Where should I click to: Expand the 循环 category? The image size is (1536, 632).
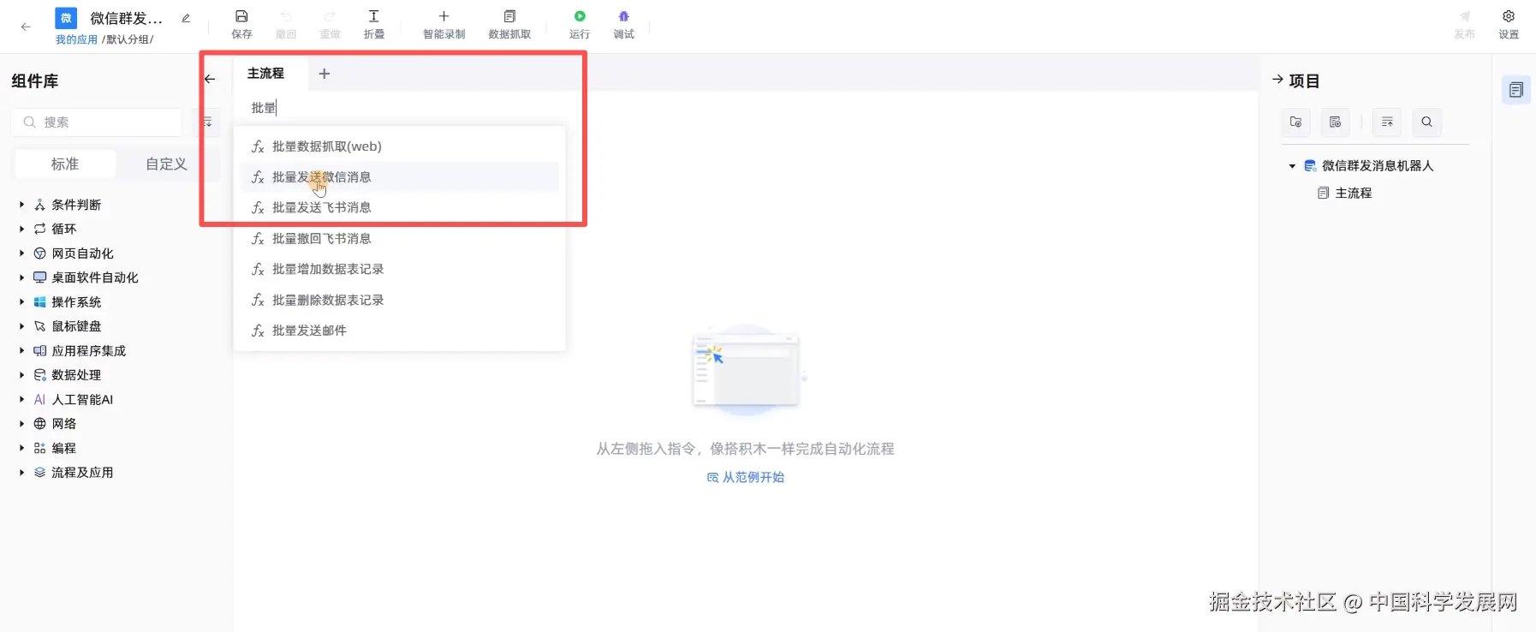pos(21,229)
